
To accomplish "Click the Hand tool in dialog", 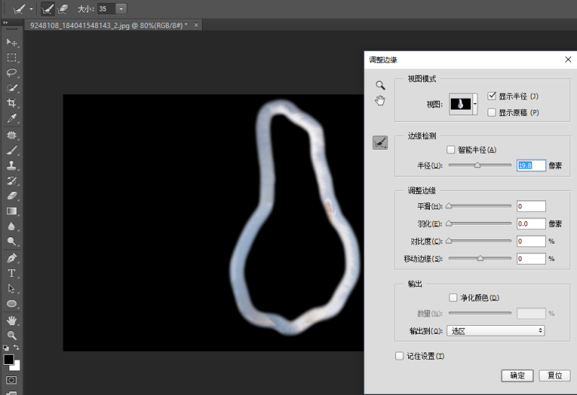I will point(380,100).
